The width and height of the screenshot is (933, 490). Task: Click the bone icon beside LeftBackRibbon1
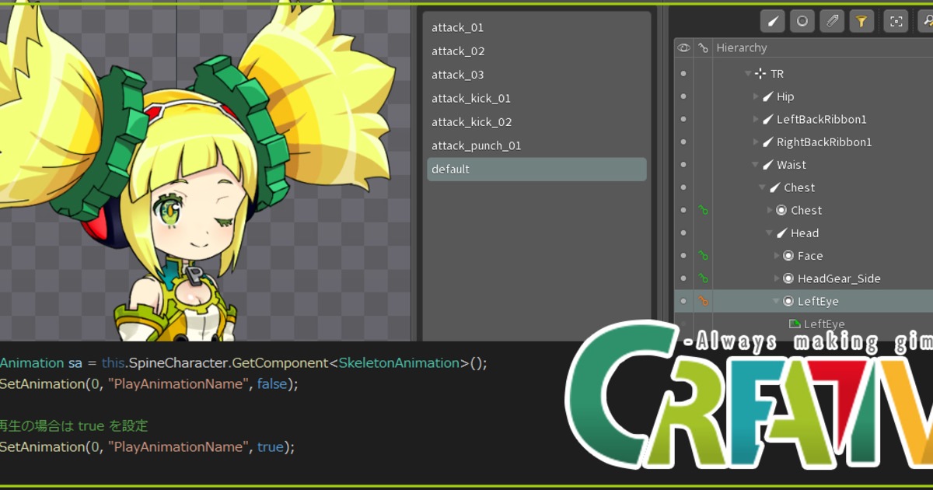tap(767, 119)
